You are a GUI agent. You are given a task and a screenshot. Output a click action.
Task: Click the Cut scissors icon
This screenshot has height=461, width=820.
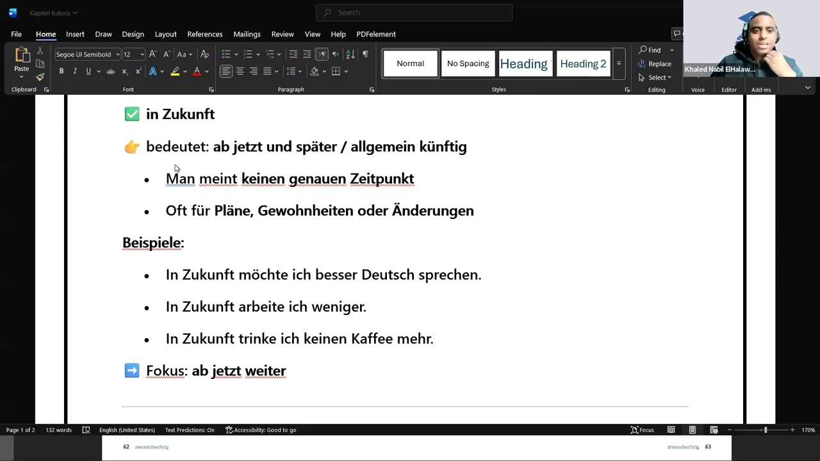(40, 51)
